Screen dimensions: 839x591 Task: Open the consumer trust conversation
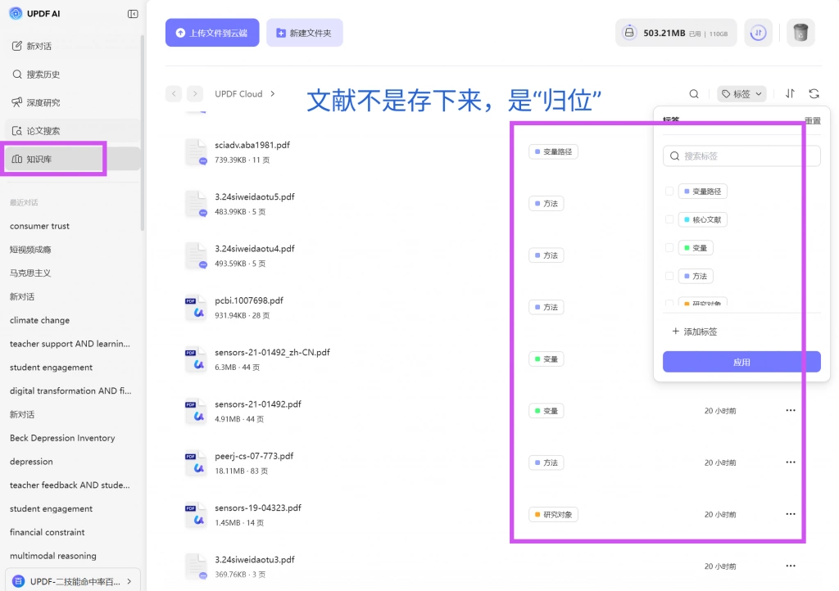click(x=39, y=226)
